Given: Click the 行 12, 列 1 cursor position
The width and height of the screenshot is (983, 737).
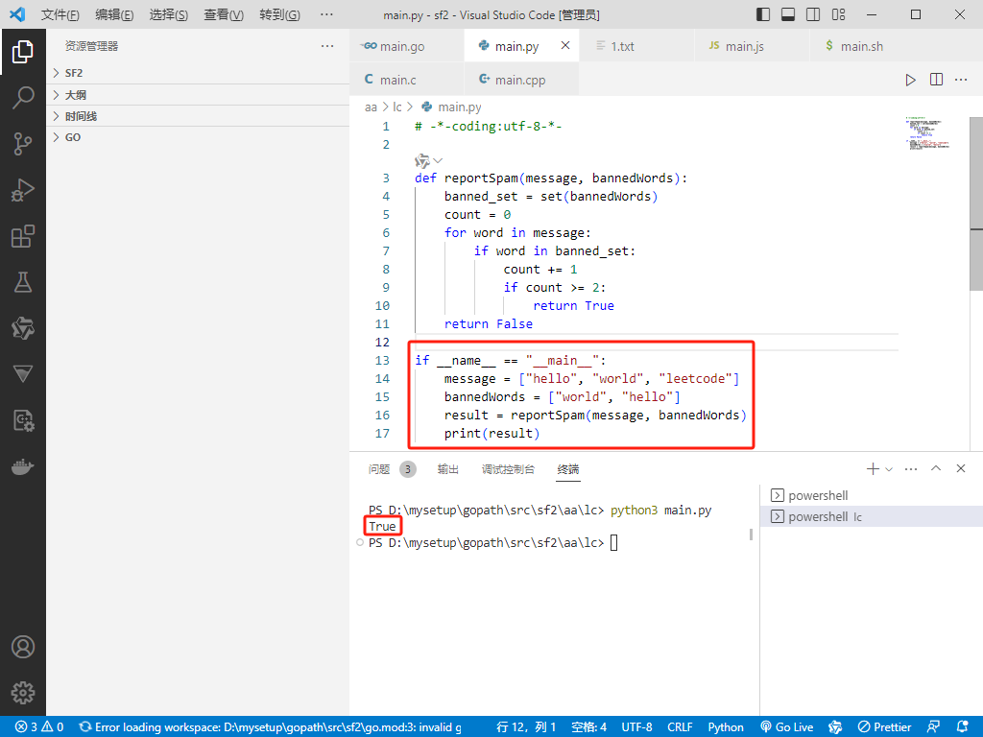Looking at the screenshot, I should 525,727.
